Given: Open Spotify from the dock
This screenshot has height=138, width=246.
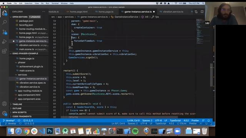Looking at the screenshot, I should (135, 131).
